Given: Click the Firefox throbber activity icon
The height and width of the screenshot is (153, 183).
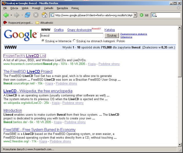Looking at the screenshot, I should [x=178, y=8].
